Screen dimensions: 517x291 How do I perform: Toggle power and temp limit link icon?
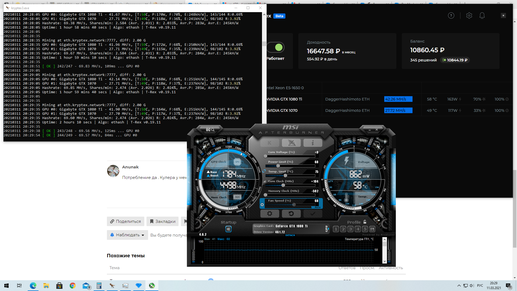[x=264, y=171]
